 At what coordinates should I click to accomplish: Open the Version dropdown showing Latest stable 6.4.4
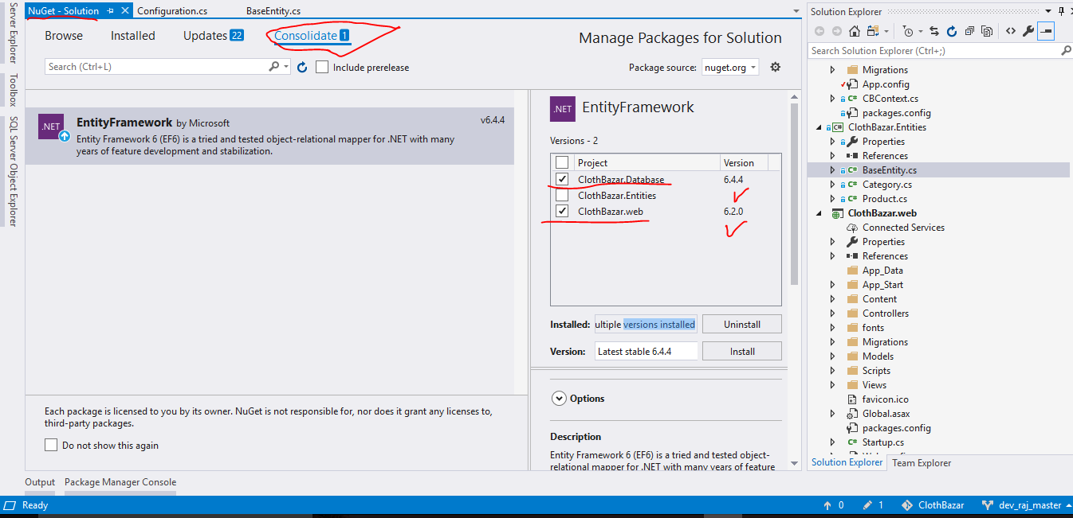point(647,351)
